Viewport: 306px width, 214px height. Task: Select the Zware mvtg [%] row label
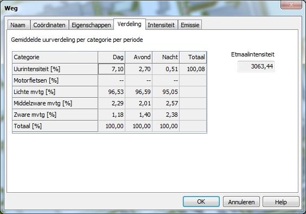pyautogui.click(x=55, y=115)
